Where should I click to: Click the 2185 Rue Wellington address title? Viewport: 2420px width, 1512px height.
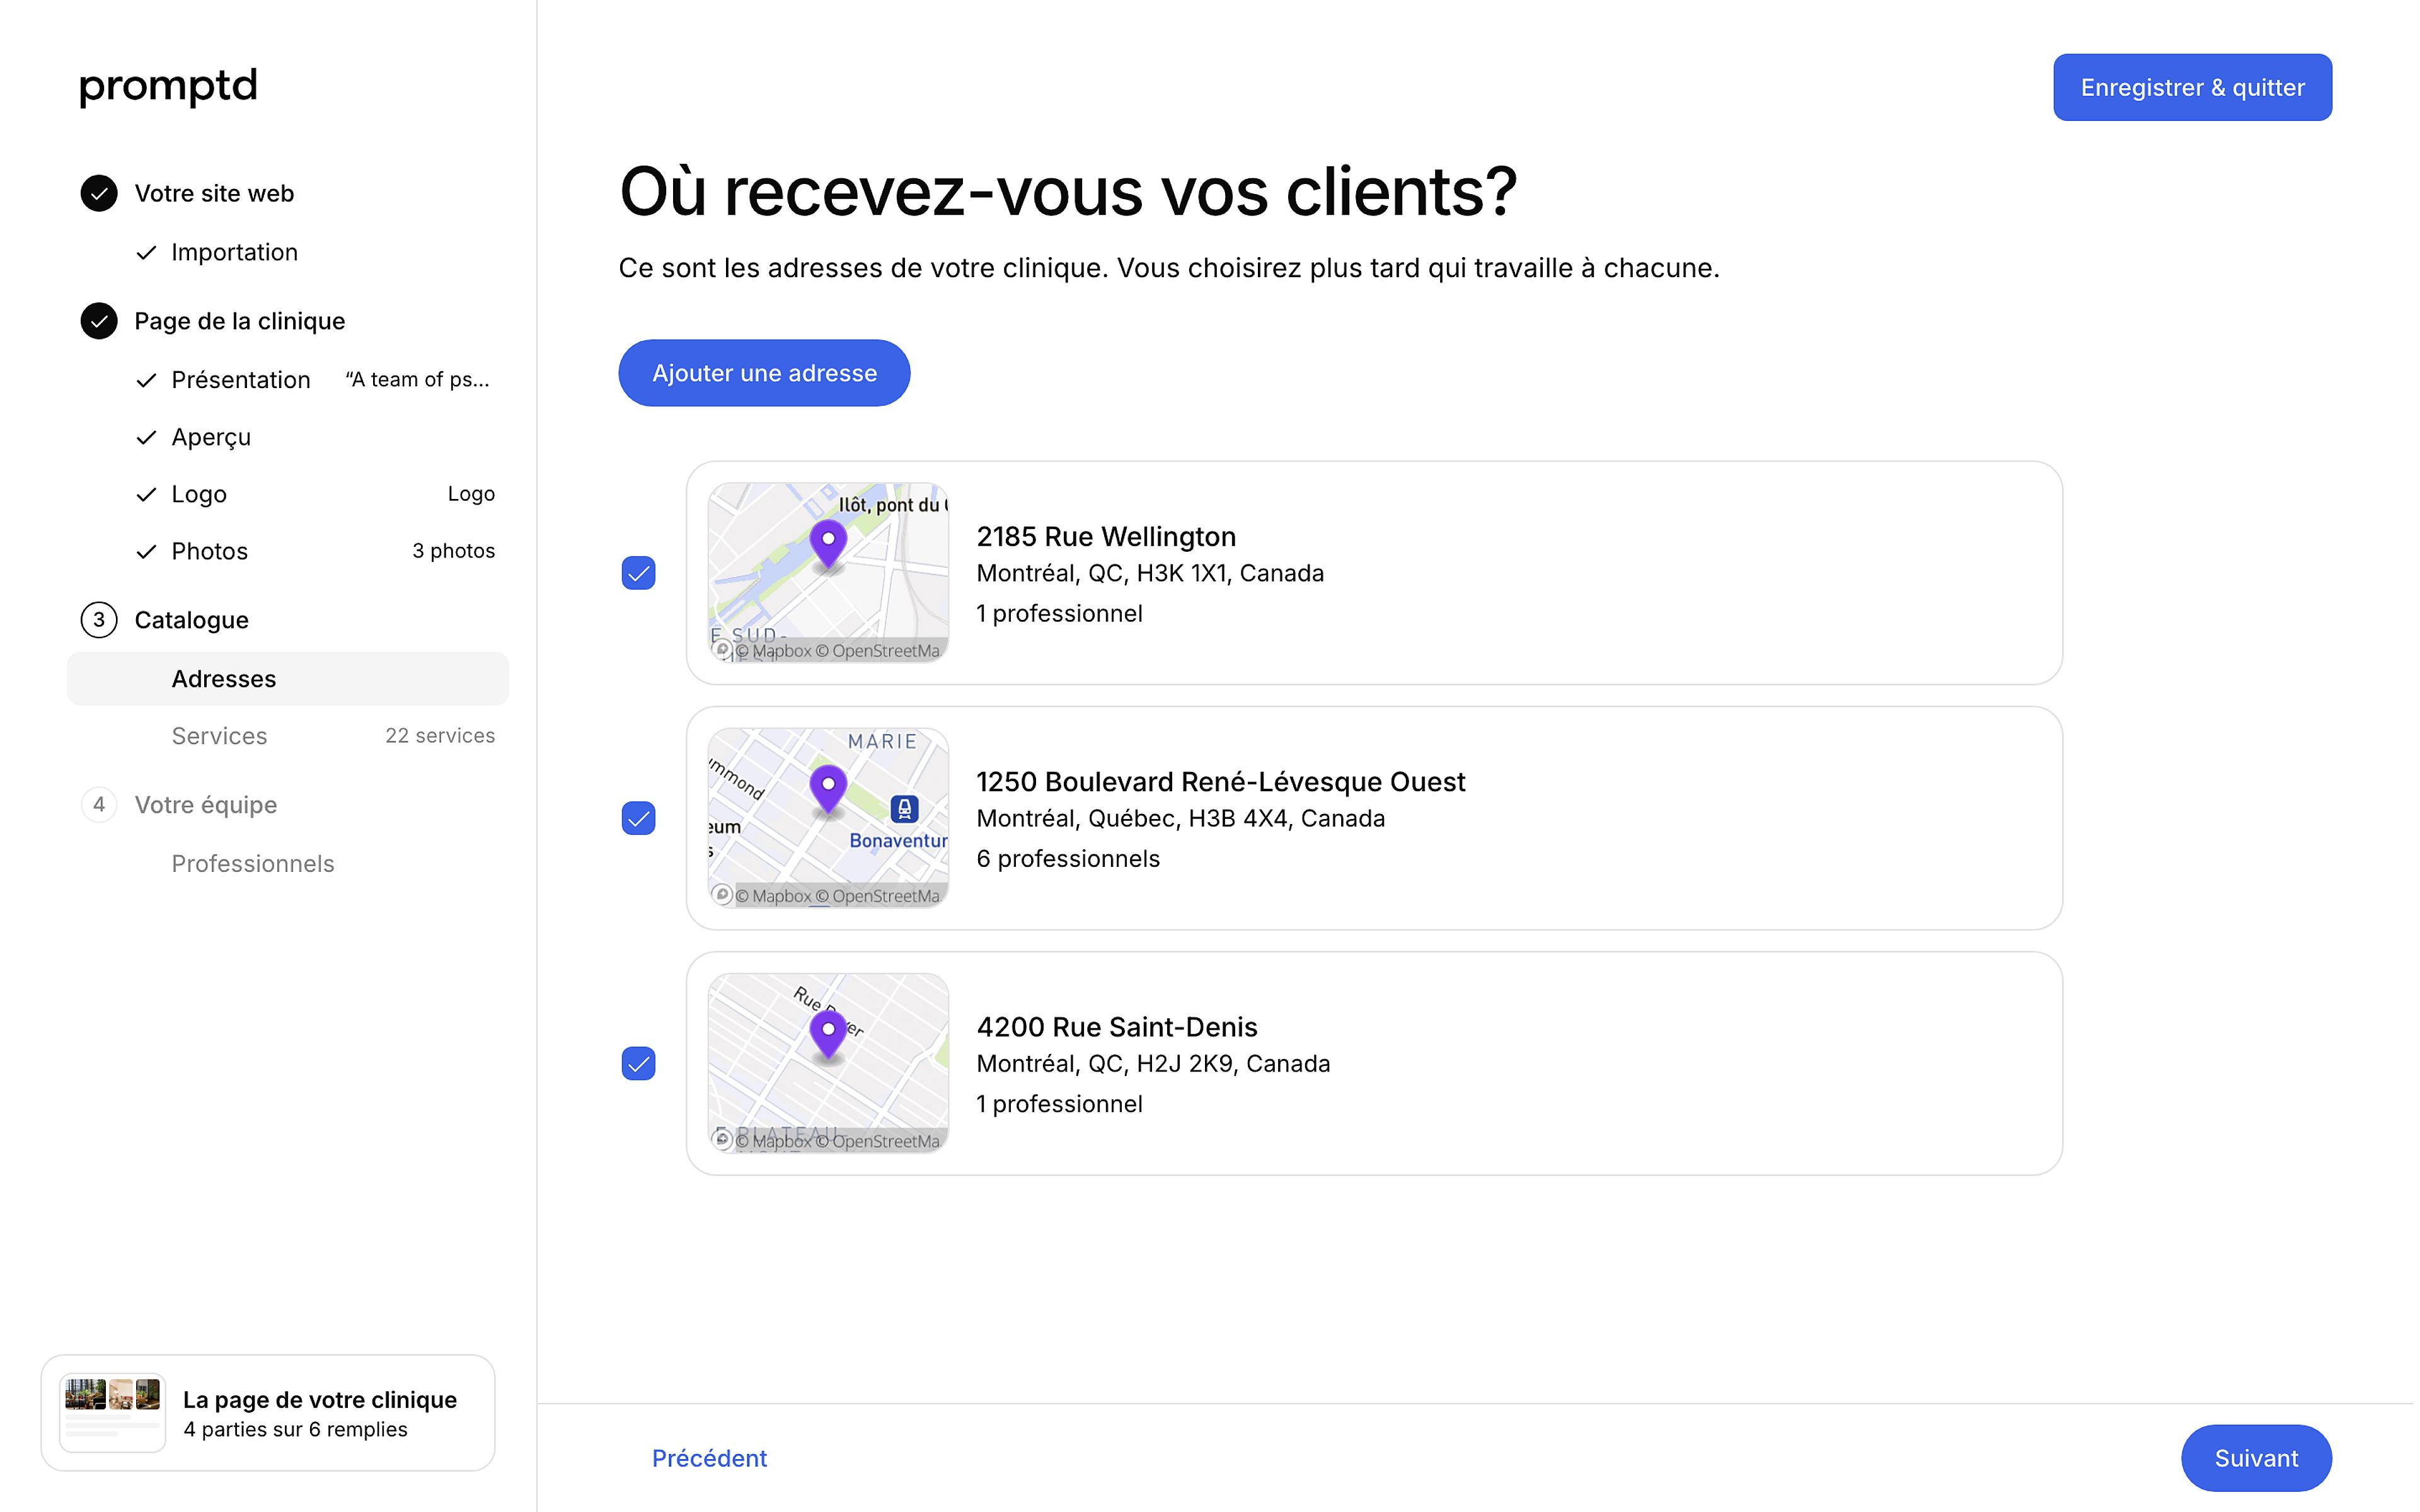click(x=1106, y=537)
